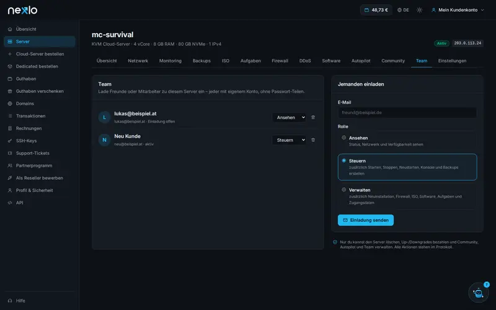The width and height of the screenshot is (496, 310).
Task: Click the Profil & Sicherheit user icon
Action: tap(10, 190)
